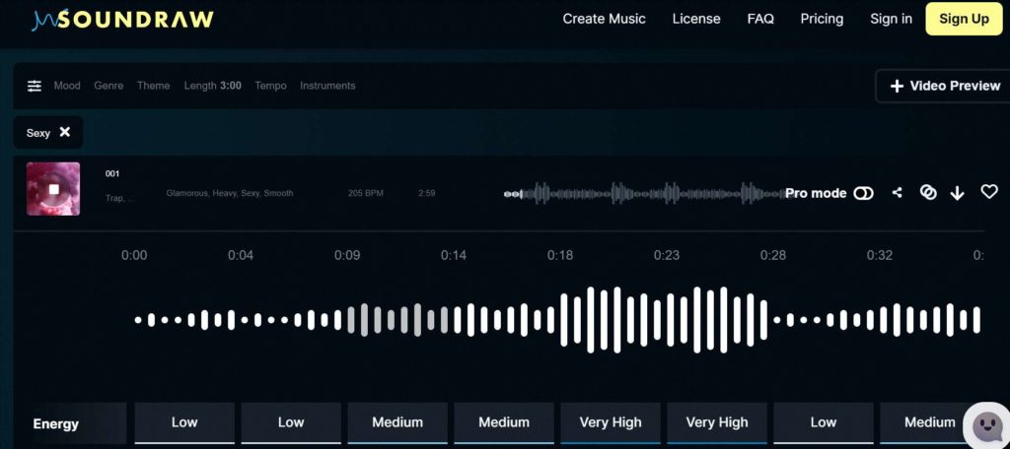The width and height of the screenshot is (1010, 449).
Task: Select the first Medium energy block
Action: tap(397, 422)
